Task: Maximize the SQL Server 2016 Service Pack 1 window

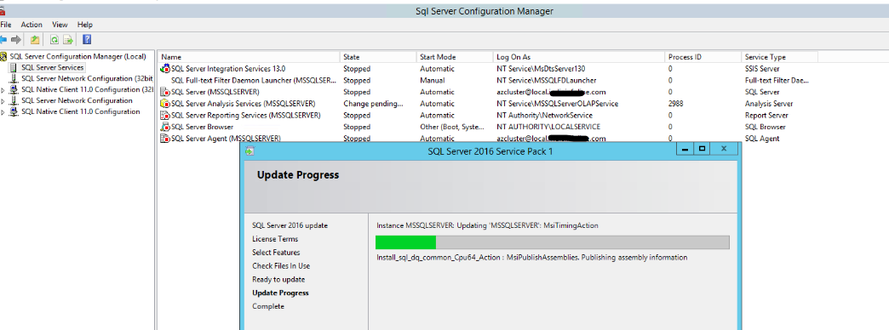Action: point(702,149)
